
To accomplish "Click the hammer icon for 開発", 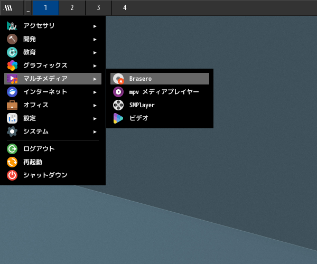I will (x=12, y=39).
